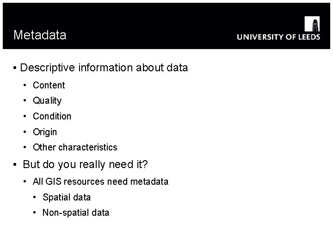Select 'All GIS resources need metadata' text
The height and width of the screenshot is (250, 333).
tap(101, 181)
